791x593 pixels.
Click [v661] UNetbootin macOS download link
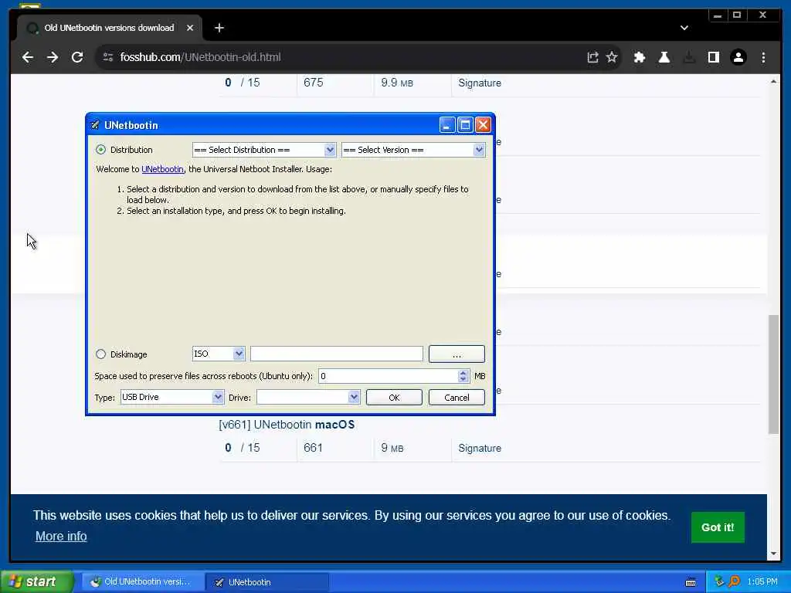click(287, 425)
